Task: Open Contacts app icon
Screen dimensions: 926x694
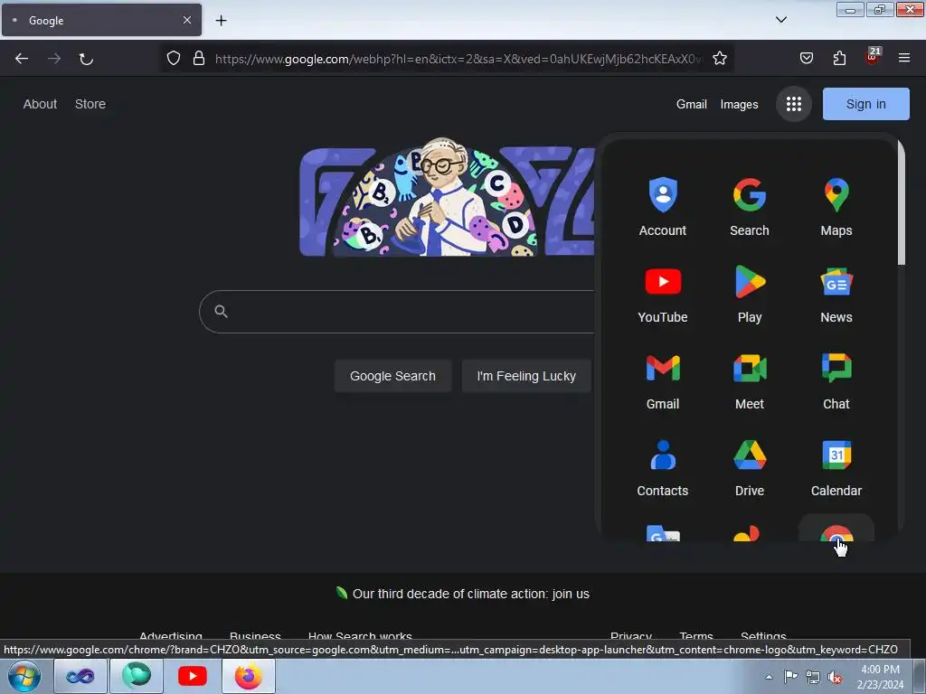Action: (x=663, y=467)
